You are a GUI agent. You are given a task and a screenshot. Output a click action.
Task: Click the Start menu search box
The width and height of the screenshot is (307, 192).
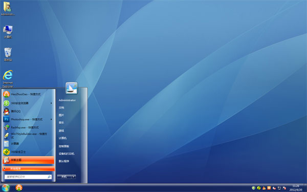click(x=28, y=177)
